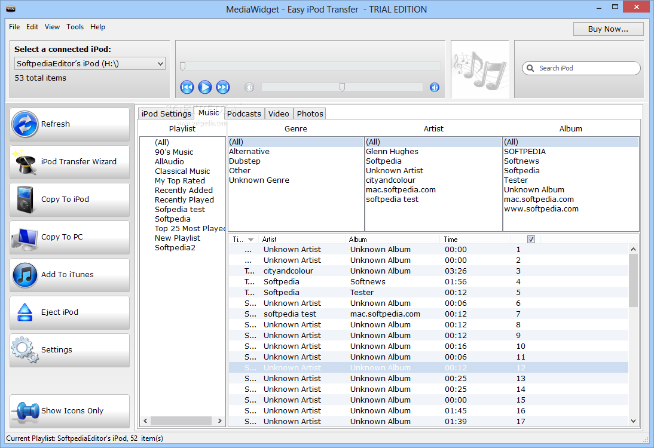Select Add To iTunes
This screenshot has width=654, height=448.
(x=70, y=275)
